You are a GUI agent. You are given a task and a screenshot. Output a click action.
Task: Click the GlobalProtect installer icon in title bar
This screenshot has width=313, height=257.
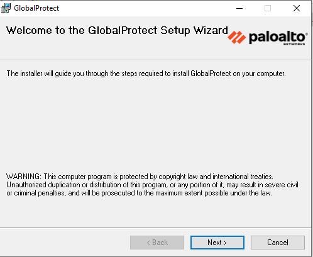6,8
